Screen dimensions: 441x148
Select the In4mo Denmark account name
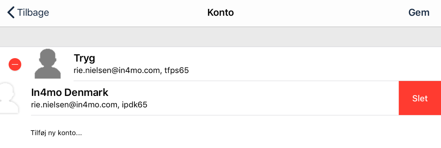click(70, 92)
